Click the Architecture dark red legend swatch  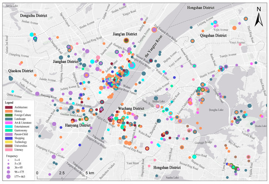(x=9, y=107)
